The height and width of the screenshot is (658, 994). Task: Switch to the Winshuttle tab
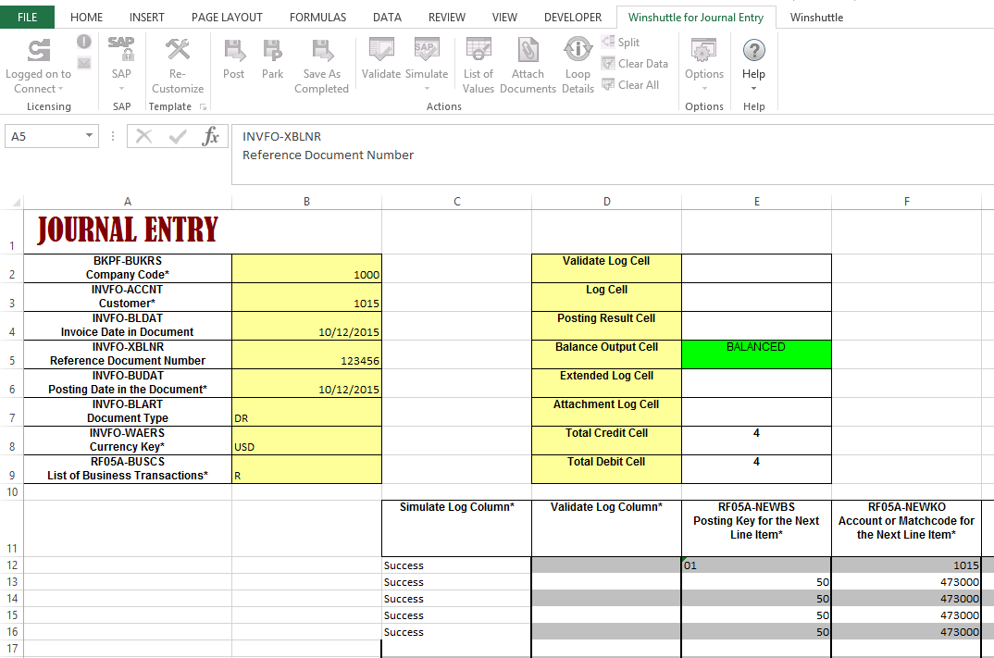pos(816,17)
